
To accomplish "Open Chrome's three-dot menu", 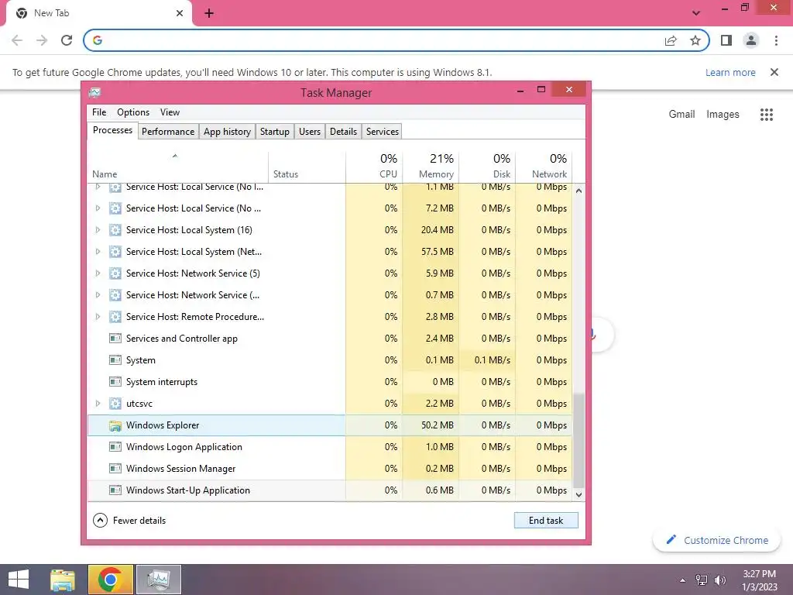I will click(776, 40).
